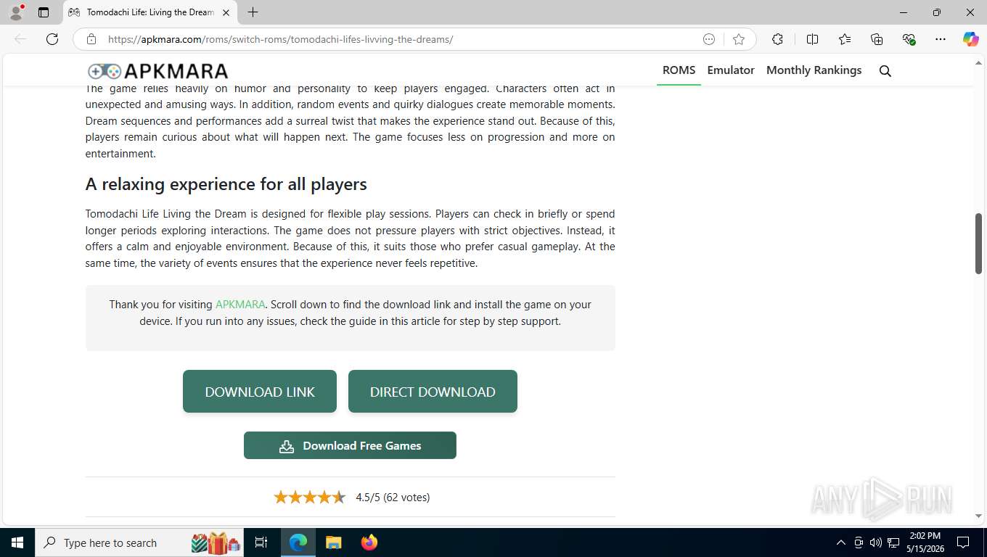Click the Download Free Games button
This screenshot has height=557, width=987.
[x=350, y=445]
